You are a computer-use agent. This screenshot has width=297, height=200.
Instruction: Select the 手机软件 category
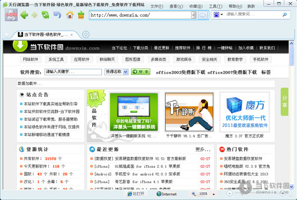[x=261, y=59]
